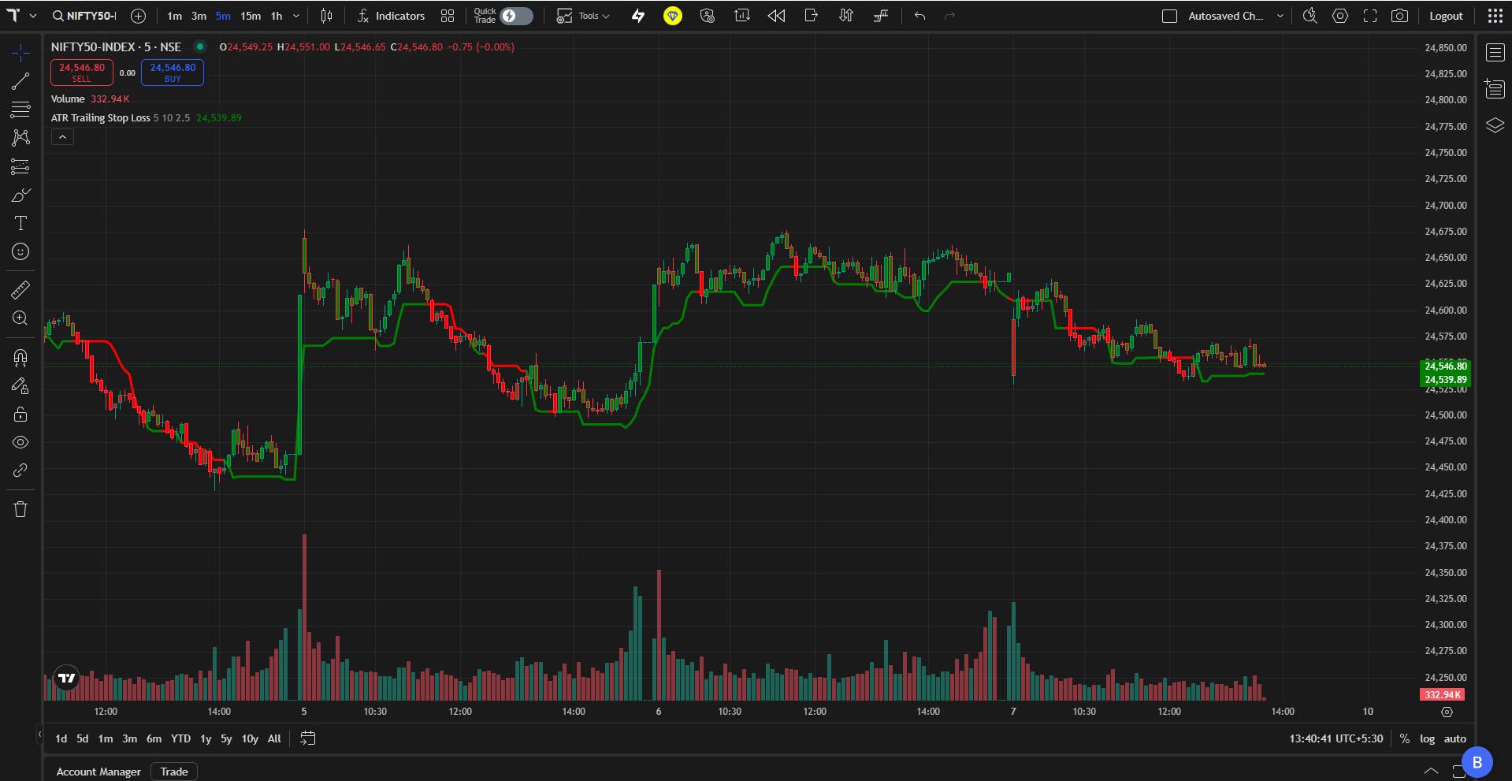The image size is (1512, 781).
Task: Click the ATR Trailing Stop Loss legend label
Action: click(x=100, y=118)
